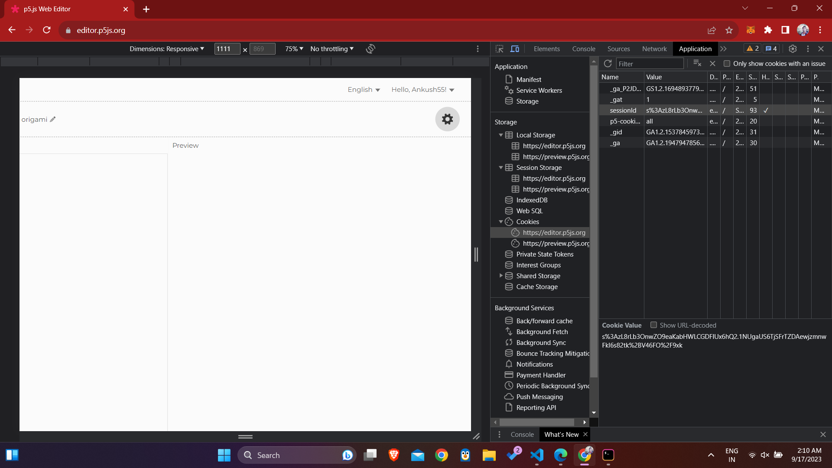Toggle the HttpOnly checkmark on sessionId cookie
The height and width of the screenshot is (468, 832).
click(765, 110)
